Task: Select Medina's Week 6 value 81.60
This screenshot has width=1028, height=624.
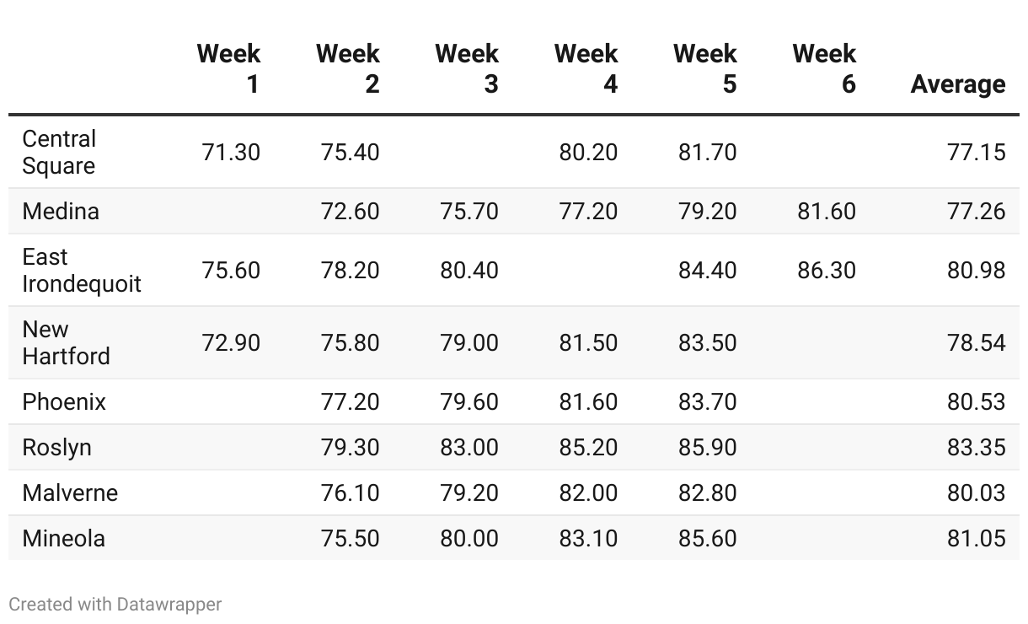Action: (826, 211)
